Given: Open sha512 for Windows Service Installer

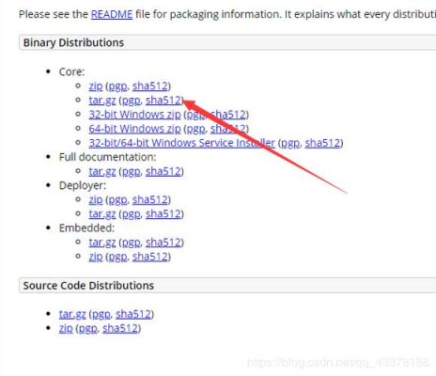Looking at the screenshot, I should tap(322, 143).
